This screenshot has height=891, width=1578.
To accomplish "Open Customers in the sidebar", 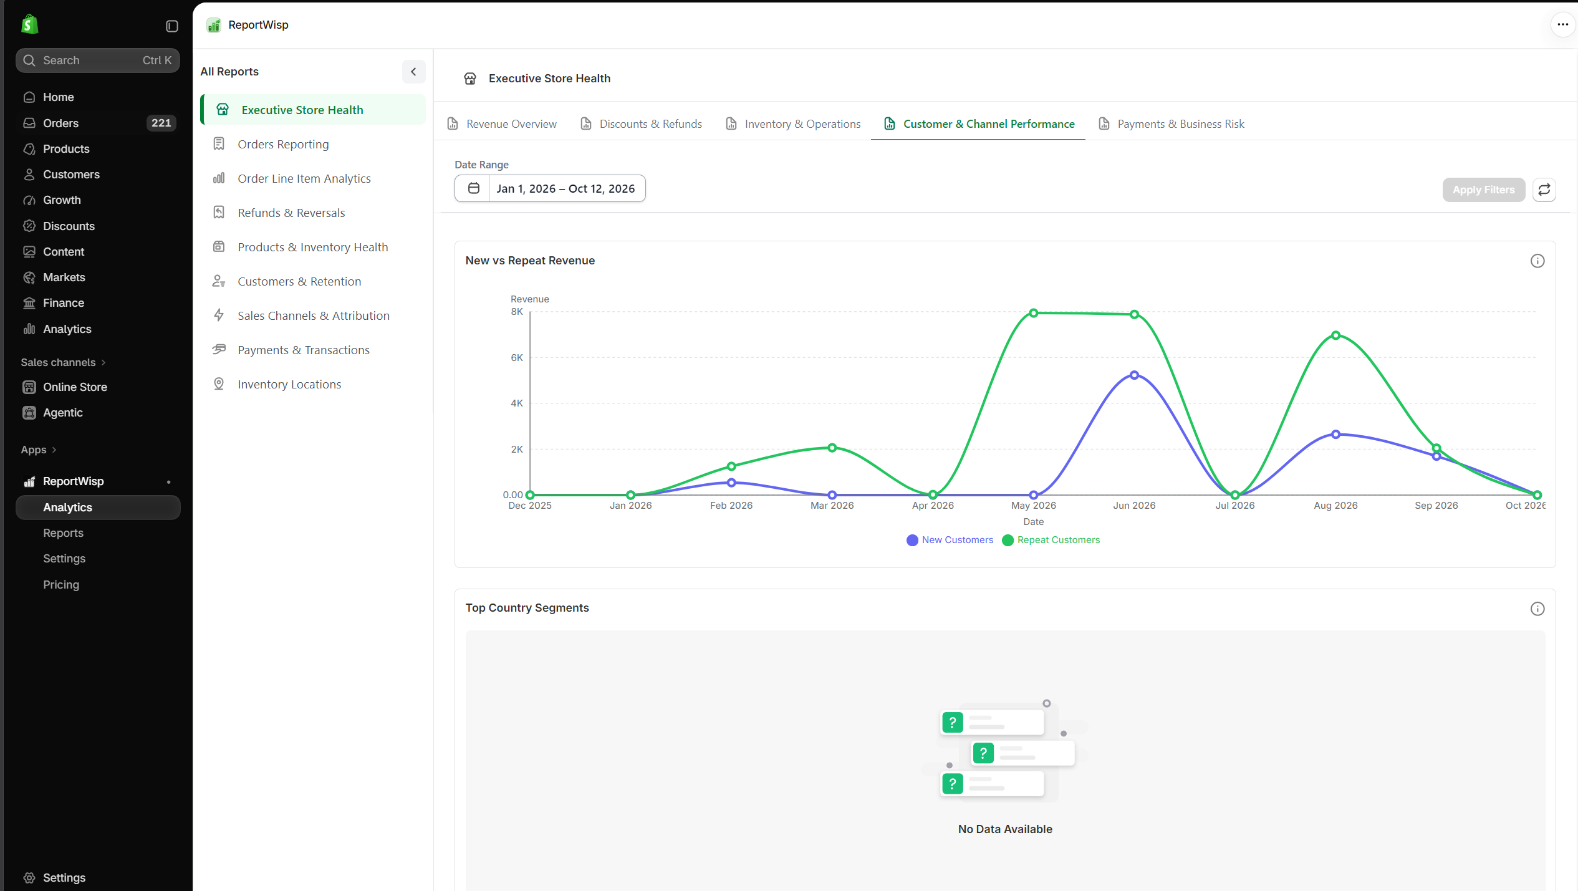I will [x=98, y=175].
